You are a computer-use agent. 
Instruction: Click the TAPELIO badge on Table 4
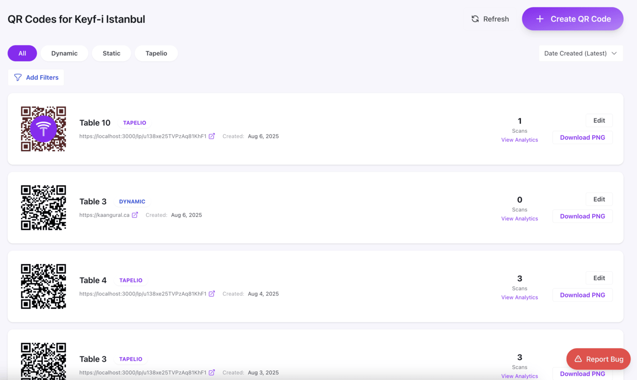pyautogui.click(x=131, y=280)
